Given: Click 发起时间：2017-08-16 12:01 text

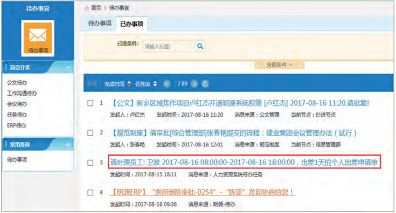Looking at the screenshot, I should coord(190,145).
